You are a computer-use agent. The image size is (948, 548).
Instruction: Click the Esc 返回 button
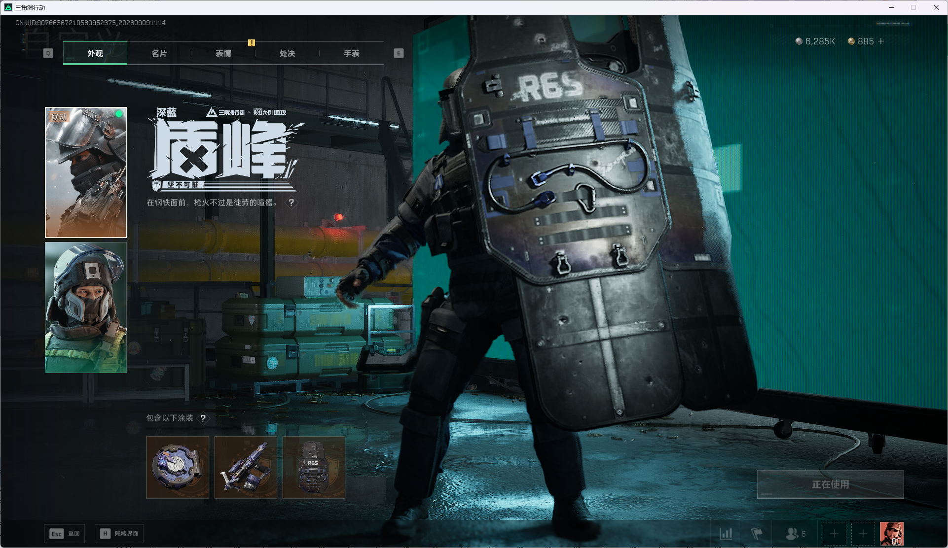[65, 534]
